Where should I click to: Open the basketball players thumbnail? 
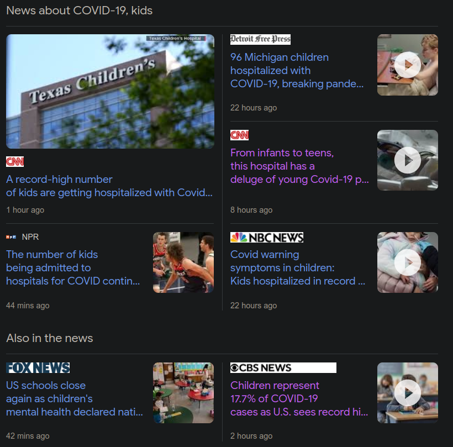coord(183,262)
